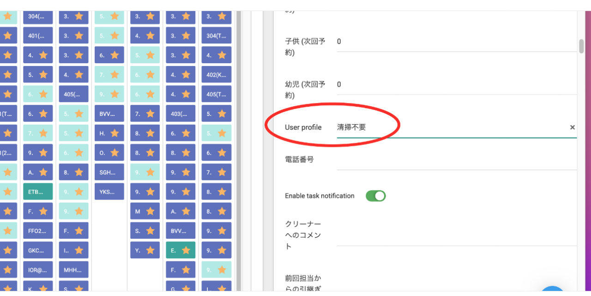Open the green ETB task card

click(x=38, y=192)
